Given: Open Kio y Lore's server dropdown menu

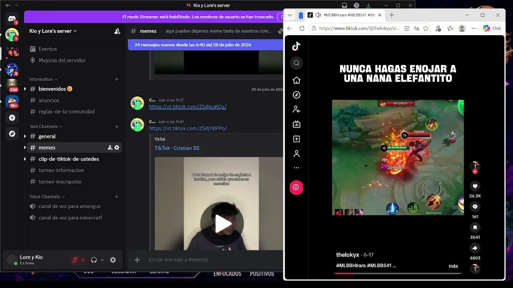Looking at the screenshot, I should [53, 31].
